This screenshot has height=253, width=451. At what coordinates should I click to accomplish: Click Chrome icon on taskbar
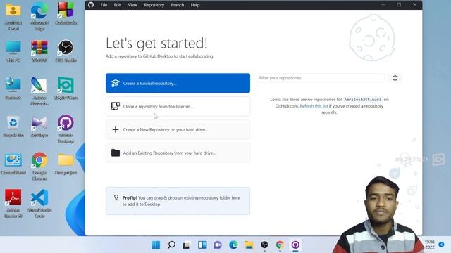pyautogui.click(x=280, y=245)
